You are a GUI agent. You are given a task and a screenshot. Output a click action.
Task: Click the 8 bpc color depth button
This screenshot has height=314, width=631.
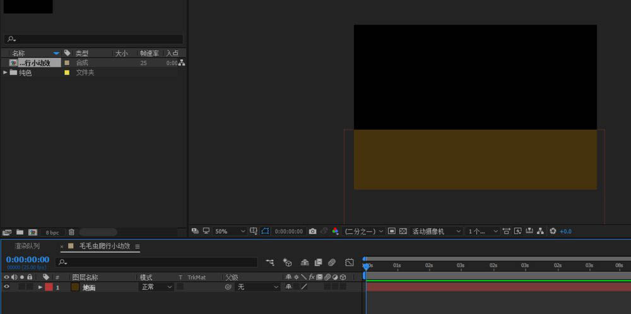(52, 233)
